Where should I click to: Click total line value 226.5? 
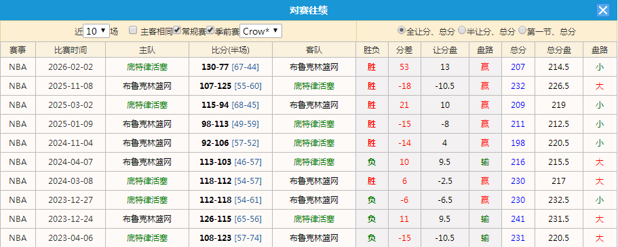(x=558, y=86)
